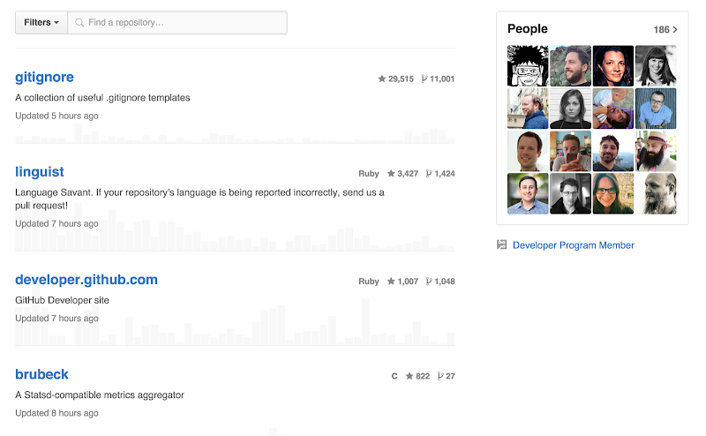View developer.github.com forks count 1,048
This screenshot has height=436, width=706.
point(440,282)
